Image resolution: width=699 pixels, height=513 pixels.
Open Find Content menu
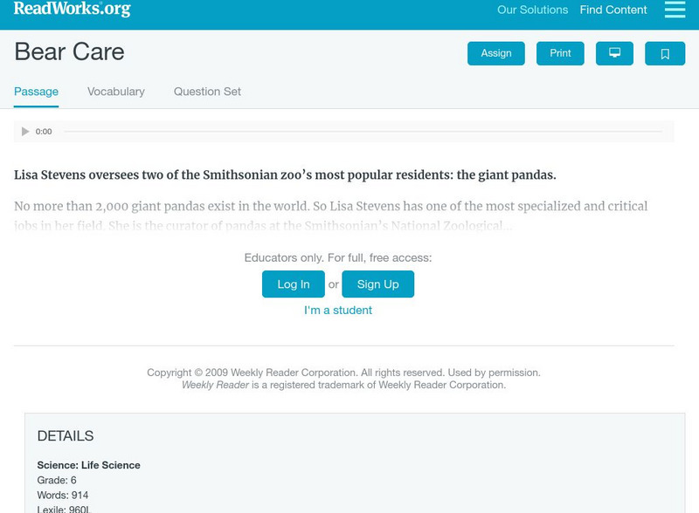point(613,10)
